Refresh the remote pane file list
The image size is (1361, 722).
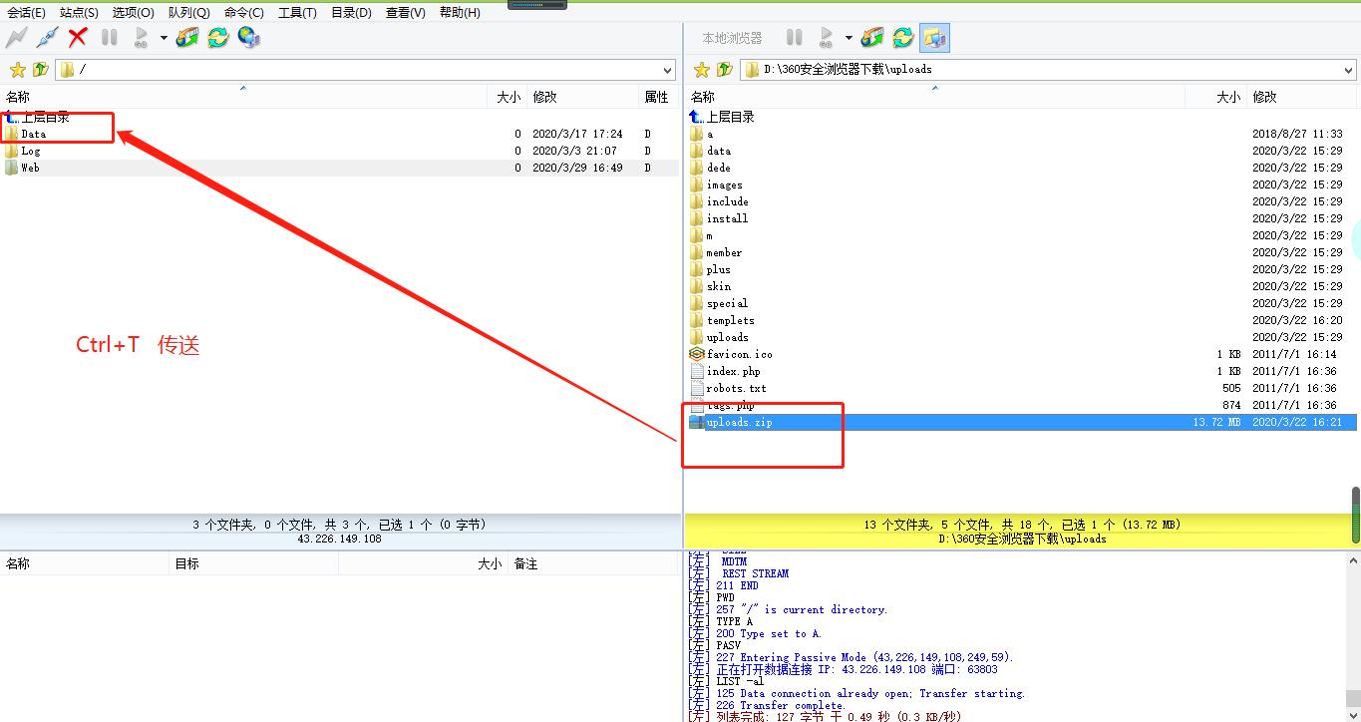217,38
